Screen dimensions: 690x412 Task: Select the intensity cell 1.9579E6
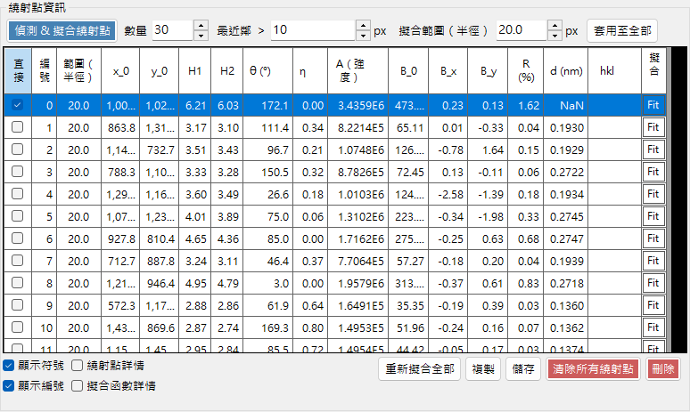(357, 283)
